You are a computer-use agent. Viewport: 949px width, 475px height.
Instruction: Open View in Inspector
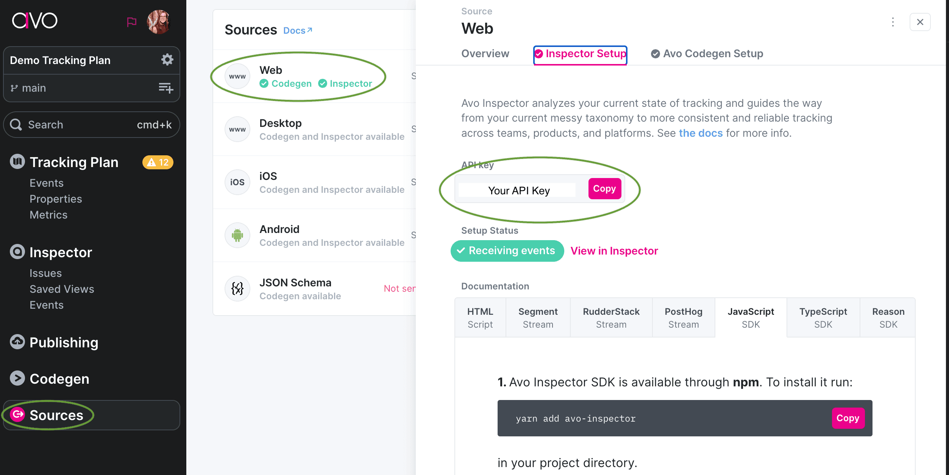click(614, 250)
